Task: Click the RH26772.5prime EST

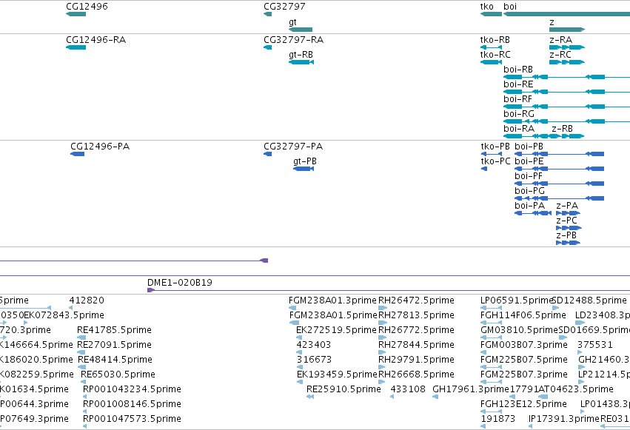Action: 382,337
